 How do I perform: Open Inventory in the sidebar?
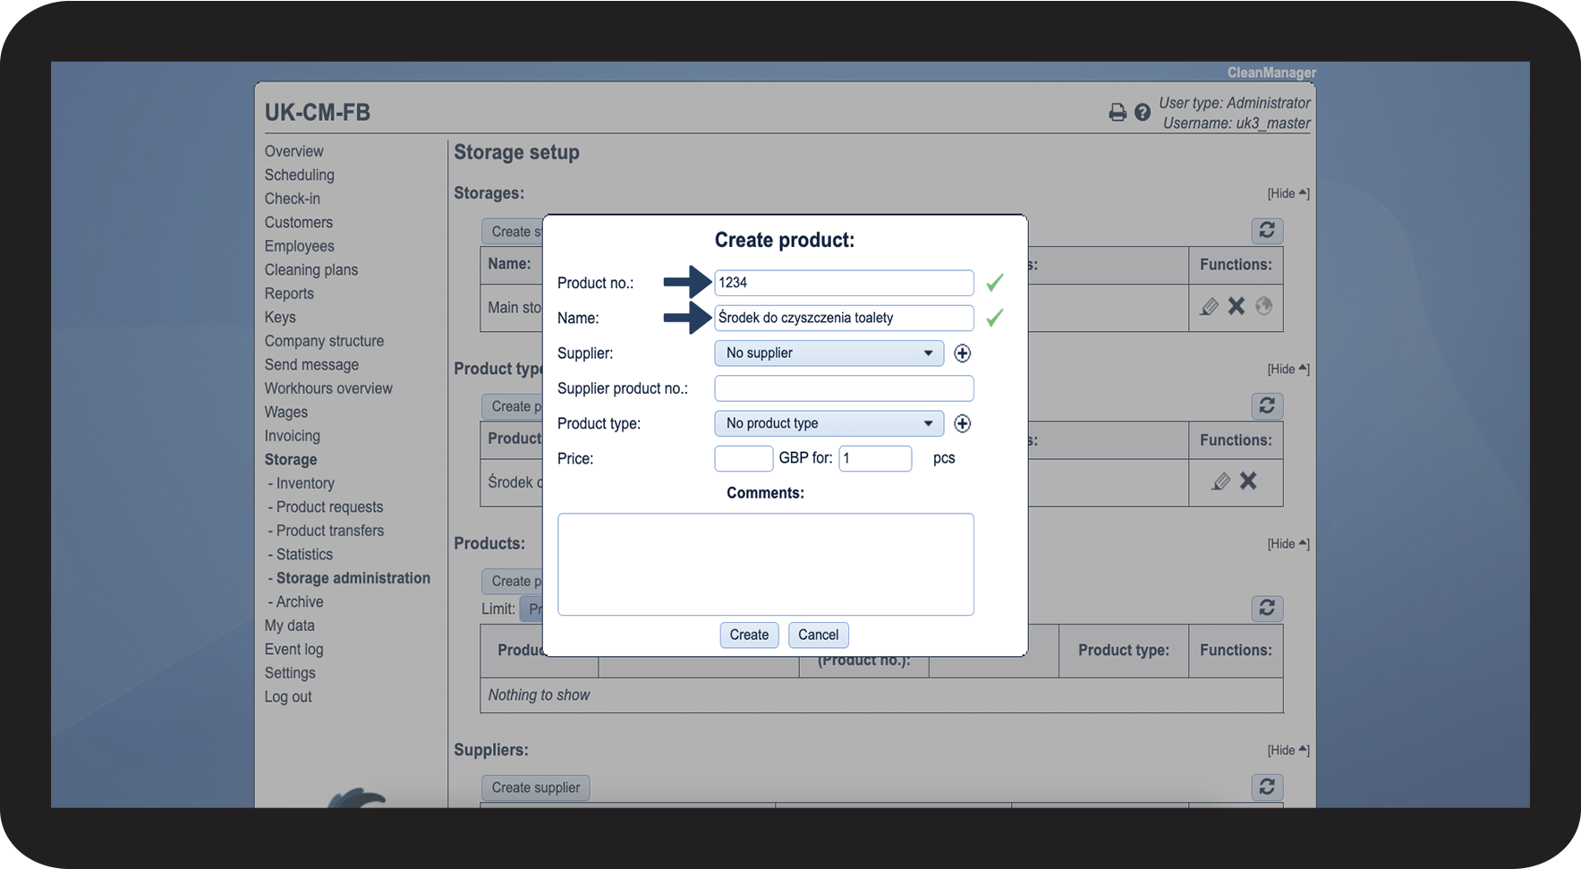click(x=304, y=483)
